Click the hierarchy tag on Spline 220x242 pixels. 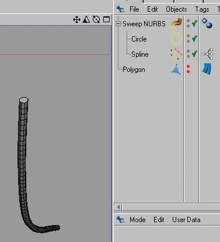click(208, 54)
